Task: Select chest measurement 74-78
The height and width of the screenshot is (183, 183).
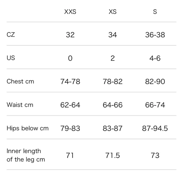Action: tap(70, 81)
